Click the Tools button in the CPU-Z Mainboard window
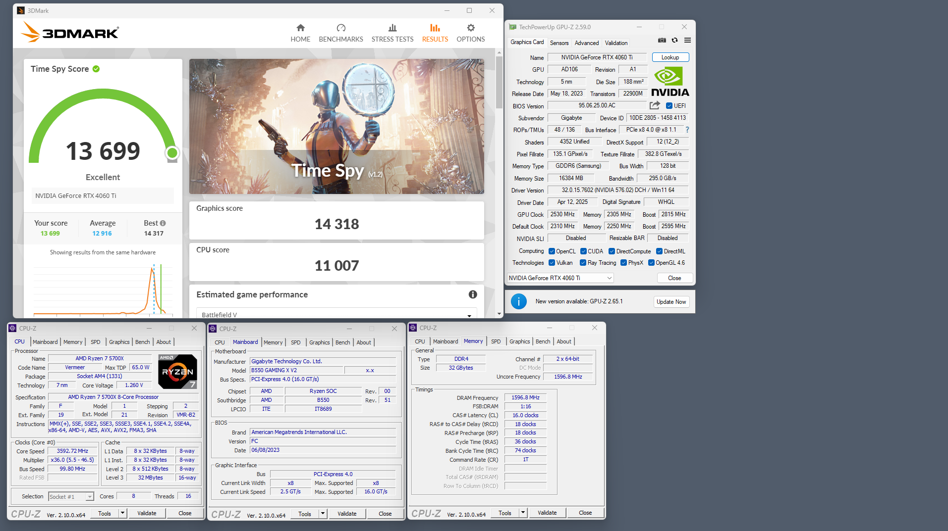 305,514
